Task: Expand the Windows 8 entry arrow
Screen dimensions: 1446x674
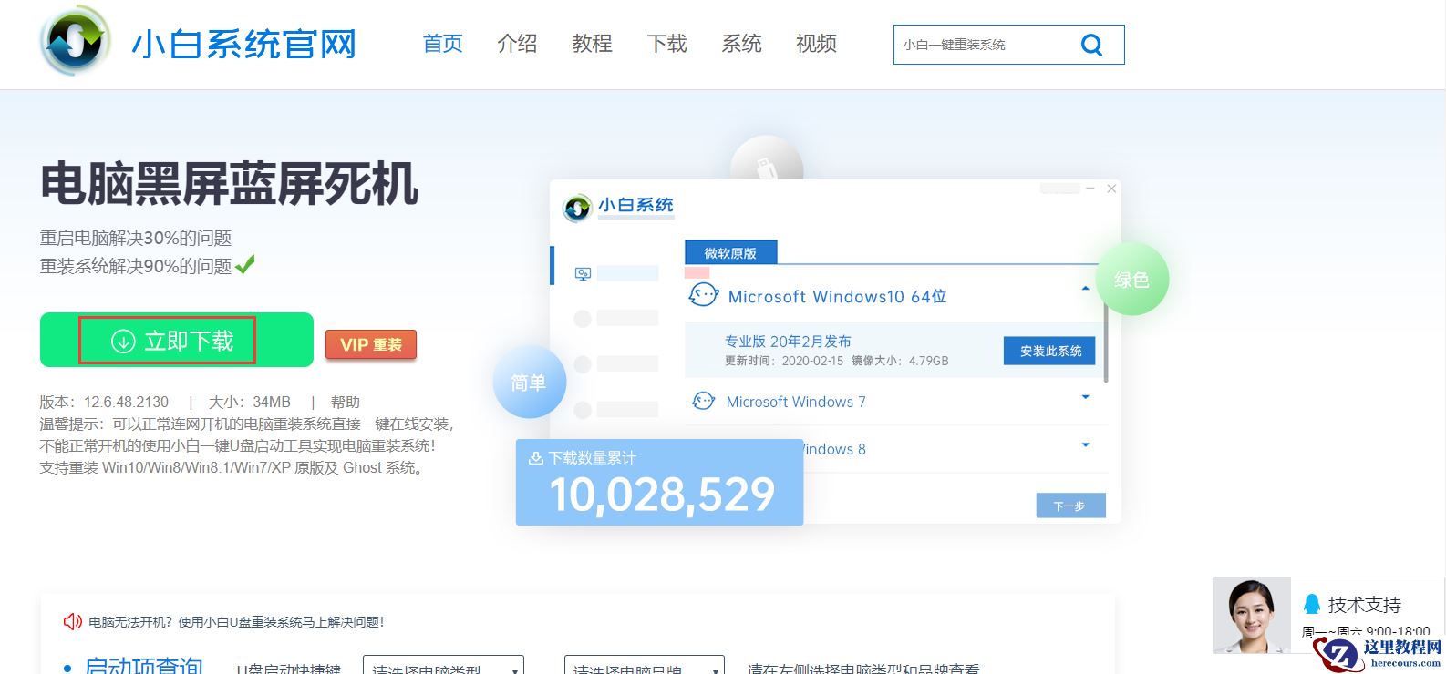Action: (x=1085, y=444)
